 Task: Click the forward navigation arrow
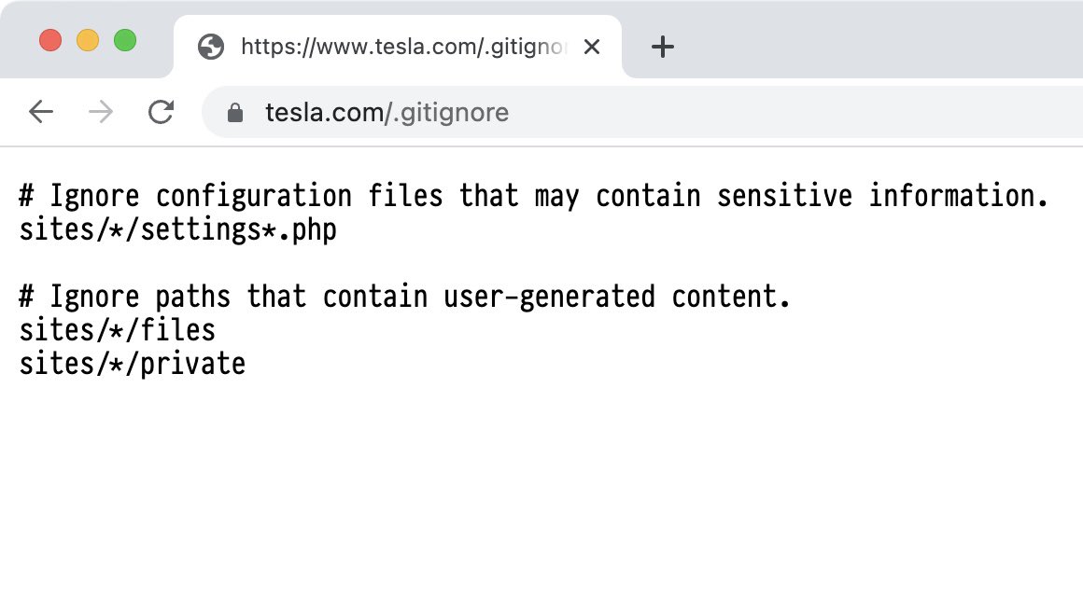(101, 112)
